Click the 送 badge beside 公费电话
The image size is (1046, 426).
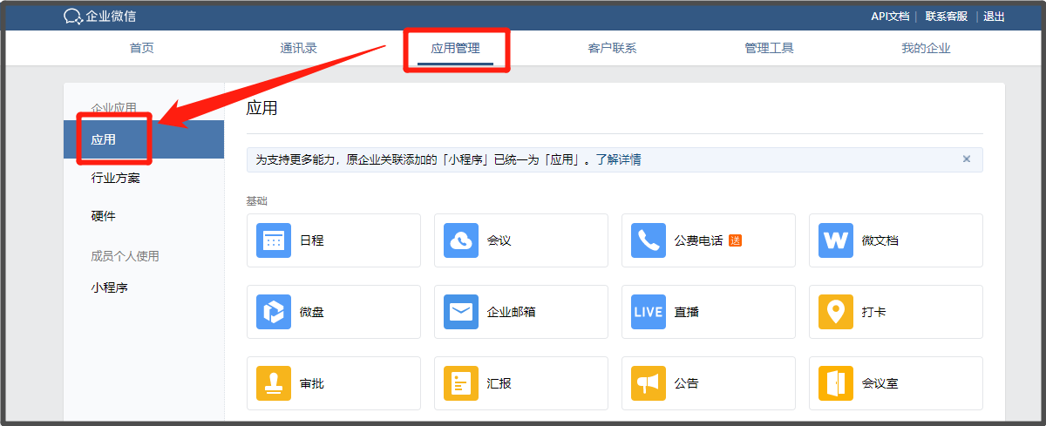point(736,240)
